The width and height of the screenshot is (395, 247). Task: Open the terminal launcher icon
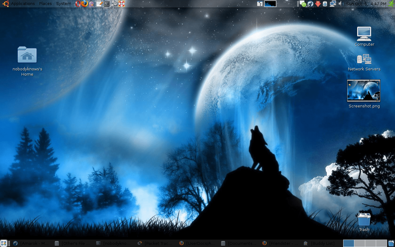coord(107,4)
